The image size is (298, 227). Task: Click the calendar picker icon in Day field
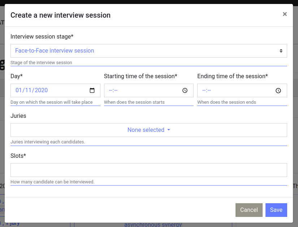click(x=92, y=90)
